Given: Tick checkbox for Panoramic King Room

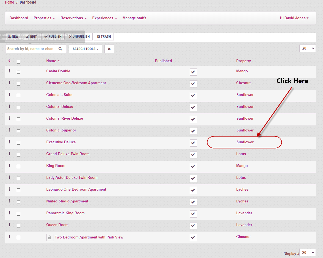Looking at the screenshot, I should pyautogui.click(x=18, y=214).
